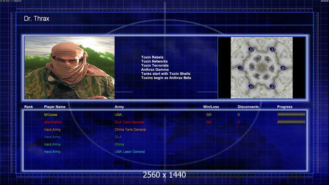Screen dimensions: 329x185
Task: Click start position marker 6 on map
Action: (x=283, y=68)
